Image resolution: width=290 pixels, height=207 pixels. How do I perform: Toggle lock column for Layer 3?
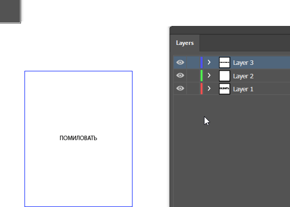point(193,62)
